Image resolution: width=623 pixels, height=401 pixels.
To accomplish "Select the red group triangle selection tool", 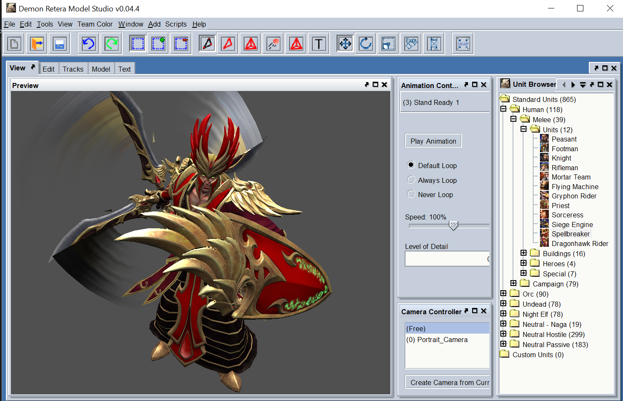I will 251,43.
